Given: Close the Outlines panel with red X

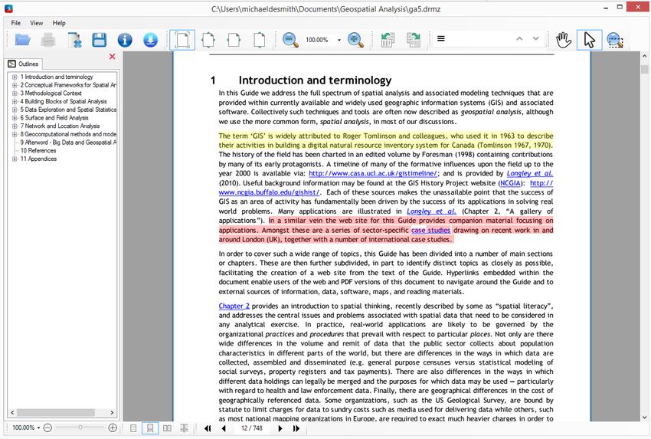Looking at the screenshot, I should click(x=112, y=57).
